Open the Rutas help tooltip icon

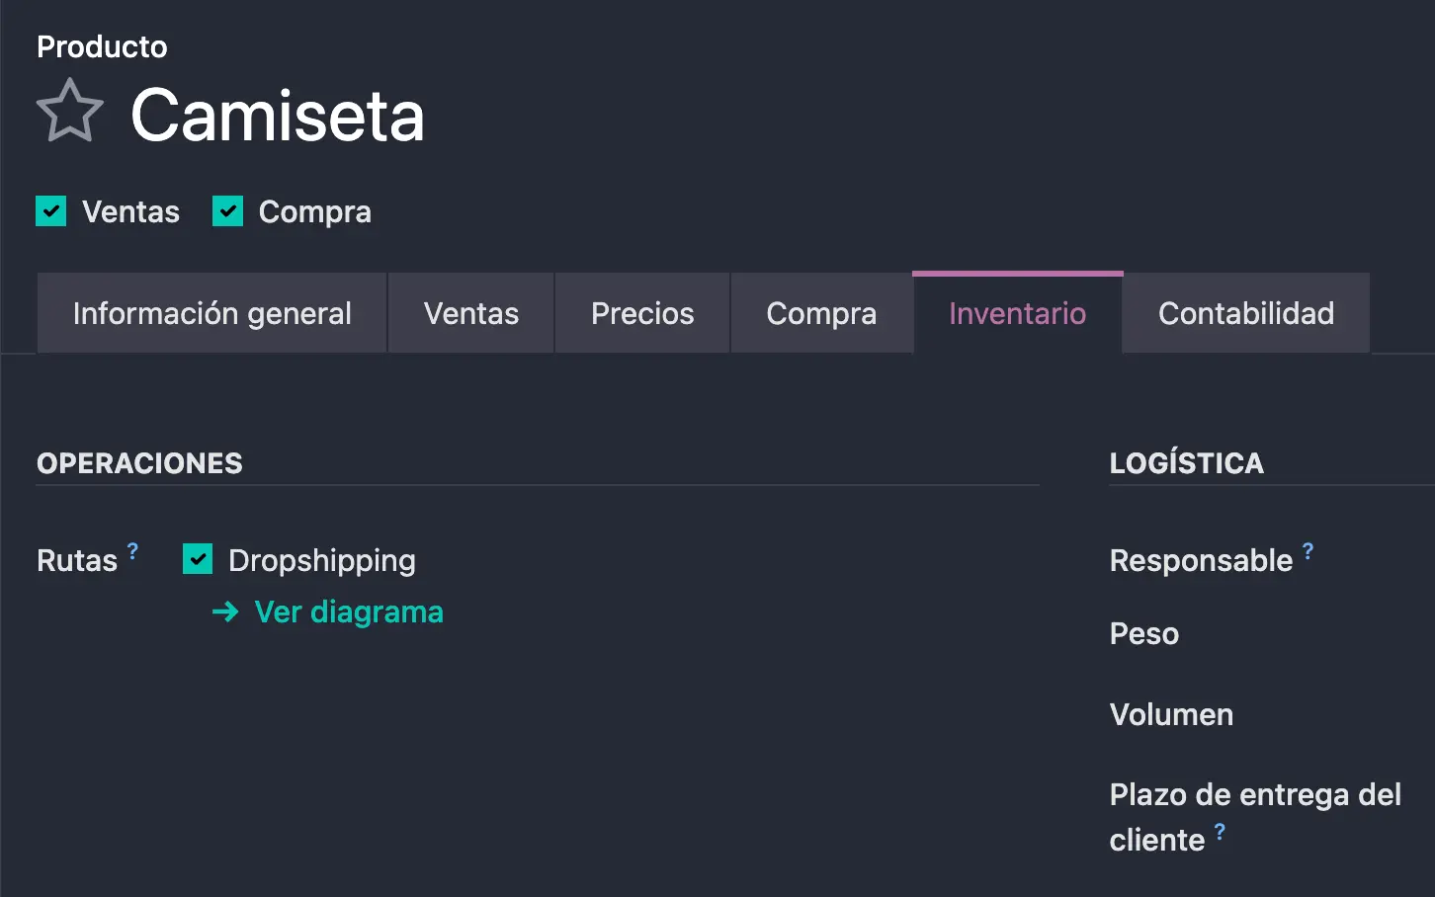tap(132, 549)
